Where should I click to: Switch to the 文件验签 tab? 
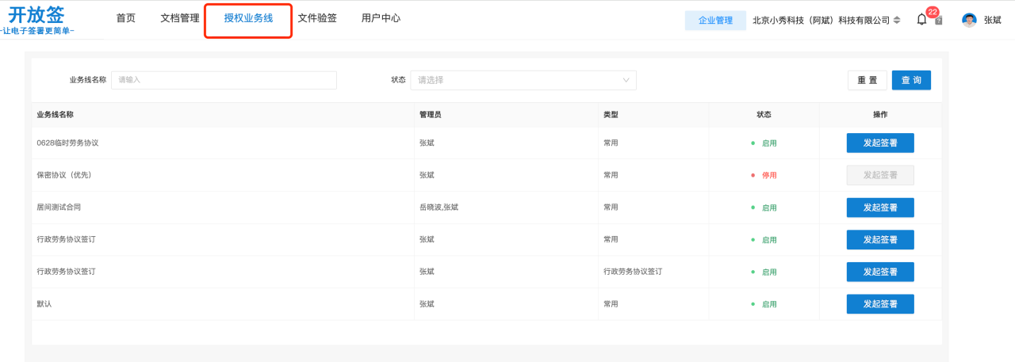[317, 18]
